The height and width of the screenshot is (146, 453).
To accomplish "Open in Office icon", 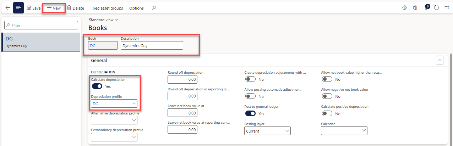I will [415, 8].
